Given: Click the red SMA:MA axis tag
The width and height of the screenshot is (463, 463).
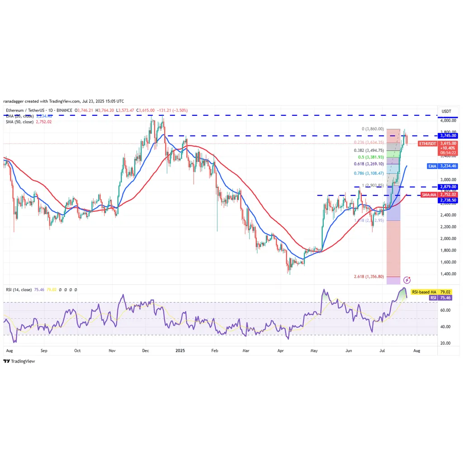Looking at the screenshot, I should [429, 195].
